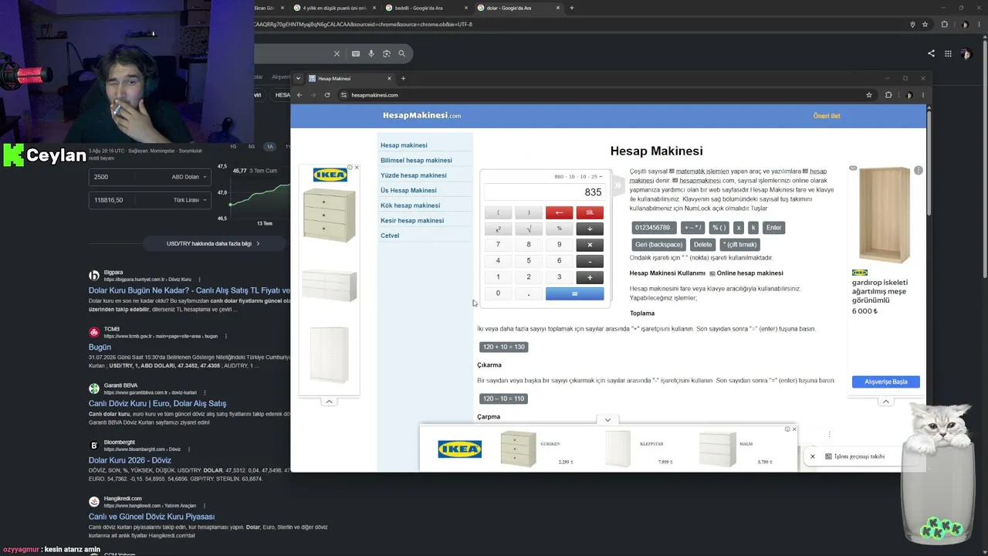Viewport: 988px width, 556px height.
Task: Click the decimal point calculator key
Action: [x=529, y=293]
